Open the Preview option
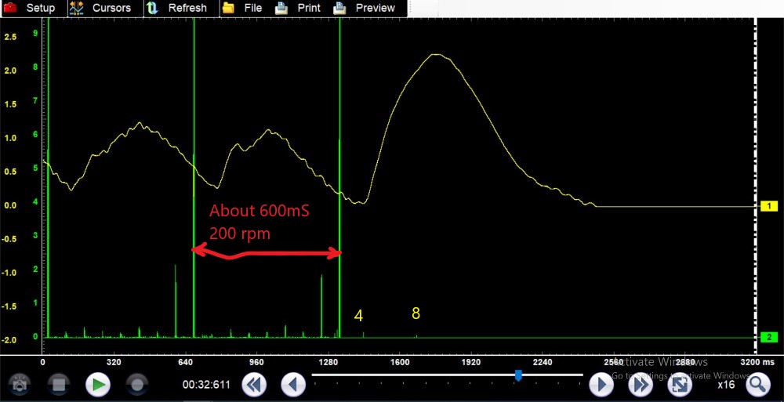Viewport: 784px width, 402px height. 365,8
